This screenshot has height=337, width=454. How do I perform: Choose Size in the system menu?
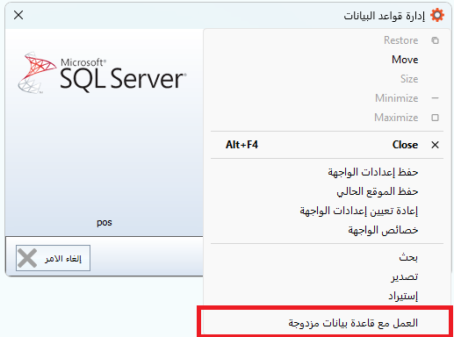pyautogui.click(x=327, y=79)
